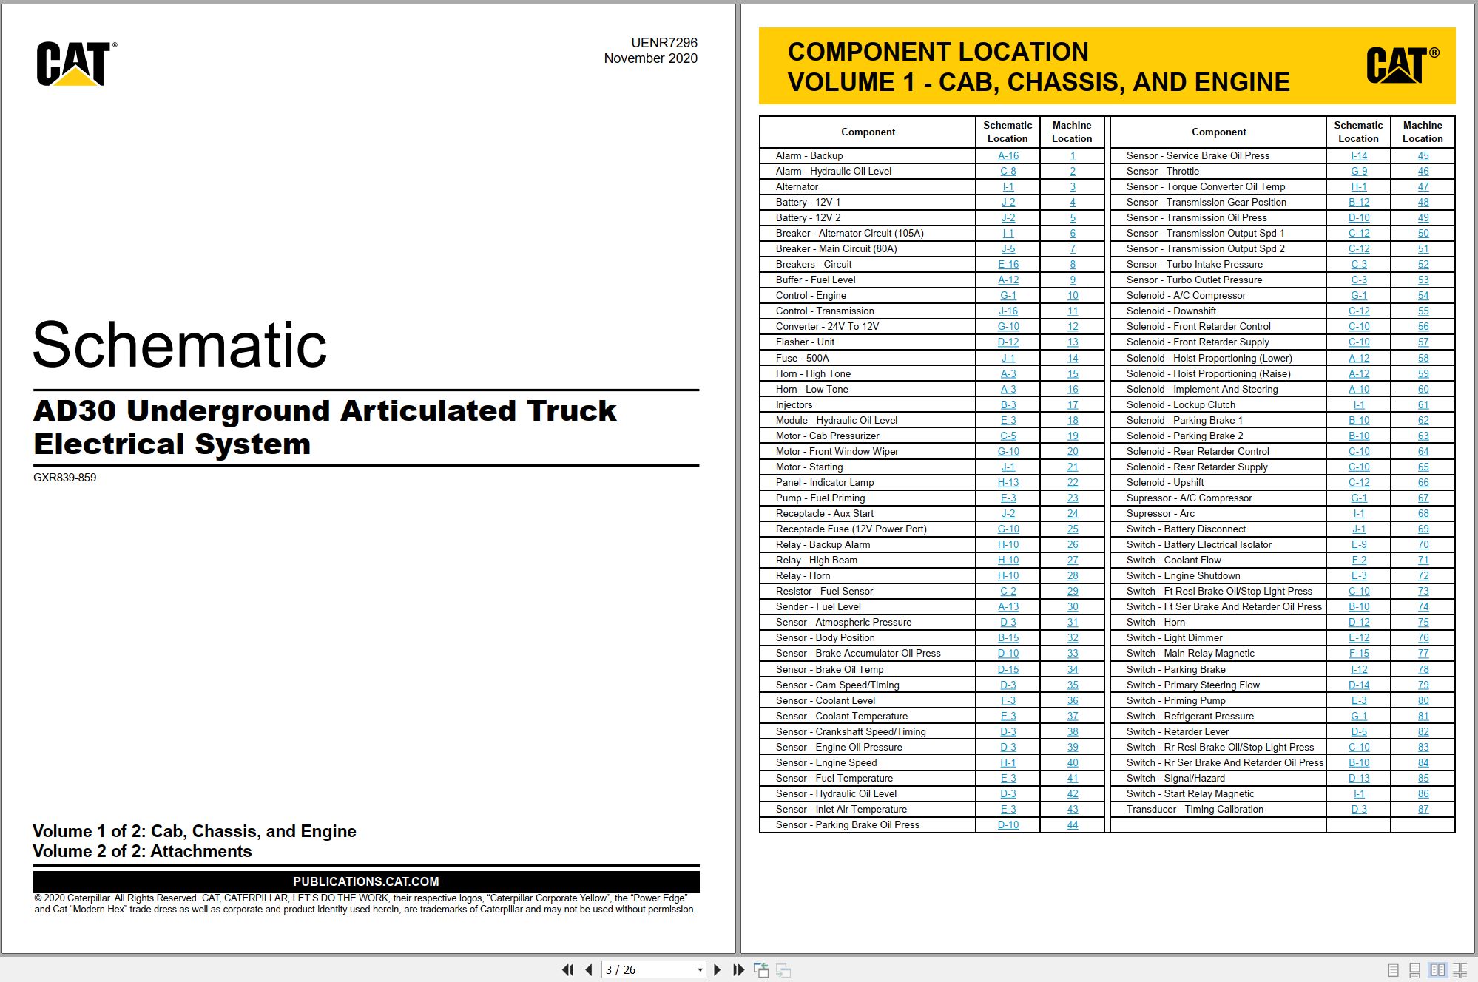The height and width of the screenshot is (982, 1478).
Task: Open schematic link B-3 for Injectors
Action: (1008, 404)
